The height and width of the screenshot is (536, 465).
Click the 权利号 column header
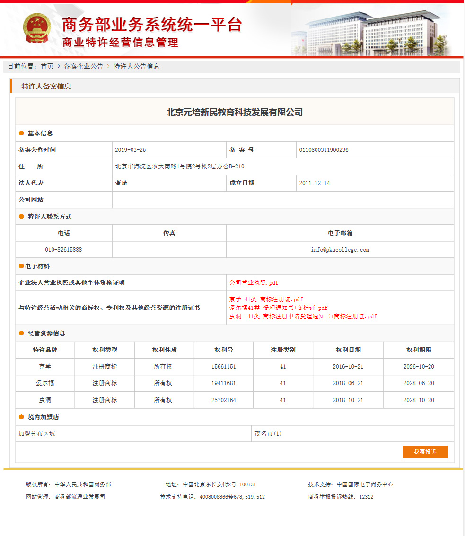coord(224,350)
